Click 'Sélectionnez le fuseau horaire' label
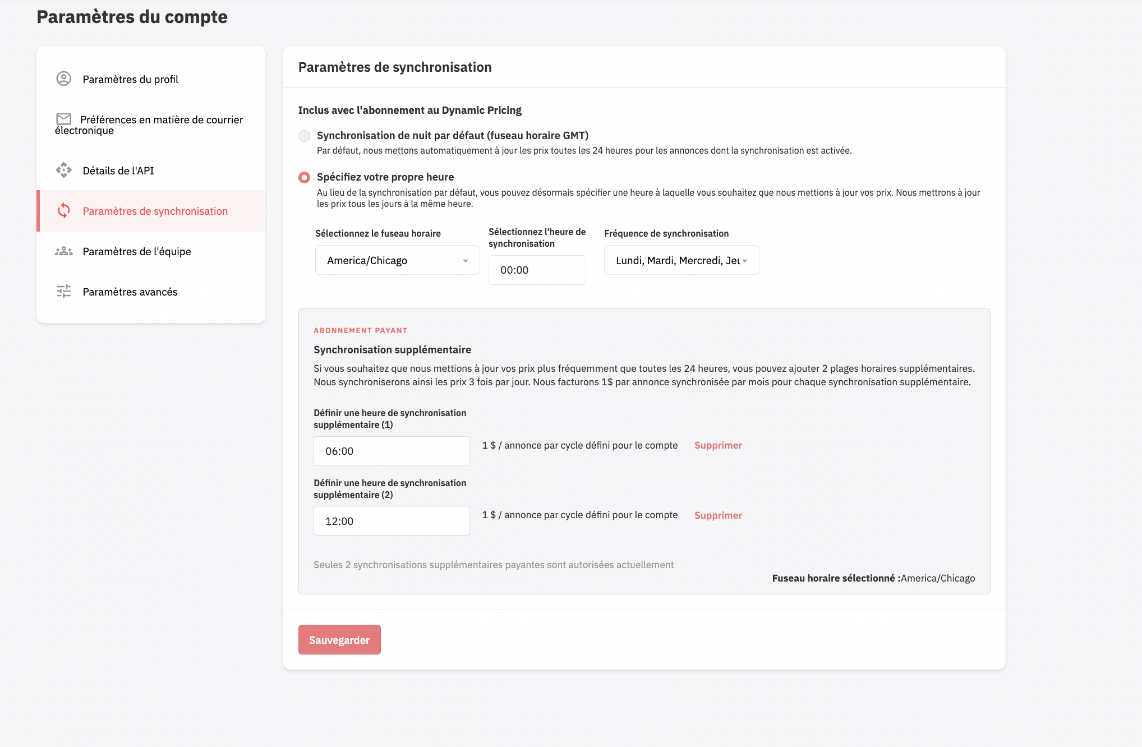 coord(378,233)
